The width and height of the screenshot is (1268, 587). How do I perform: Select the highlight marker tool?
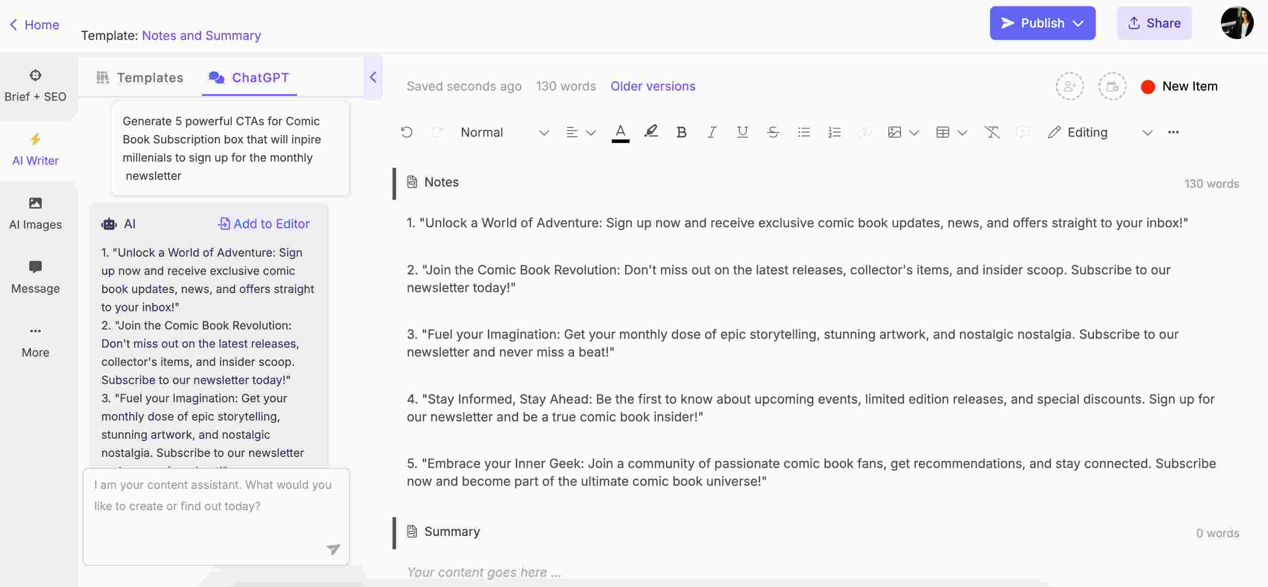point(651,131)
